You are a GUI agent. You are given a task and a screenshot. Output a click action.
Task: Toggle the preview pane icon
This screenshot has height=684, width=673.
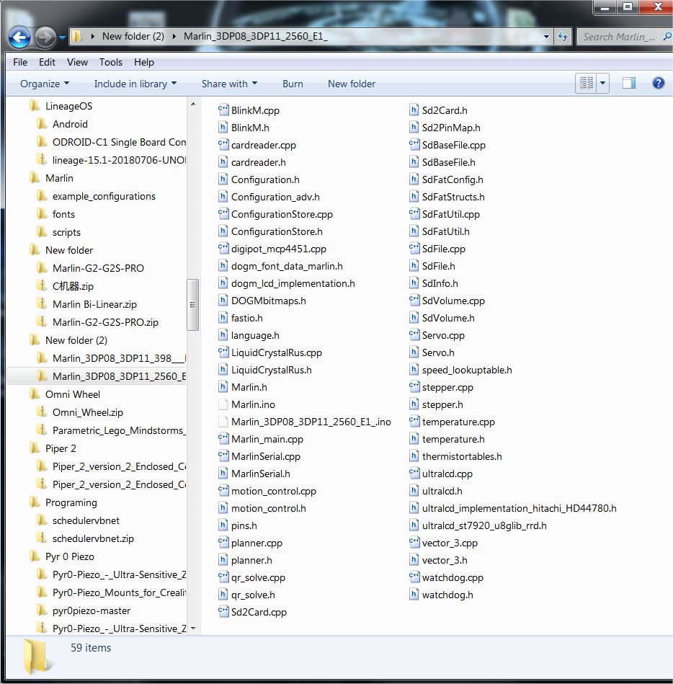[x=629, y=84]
